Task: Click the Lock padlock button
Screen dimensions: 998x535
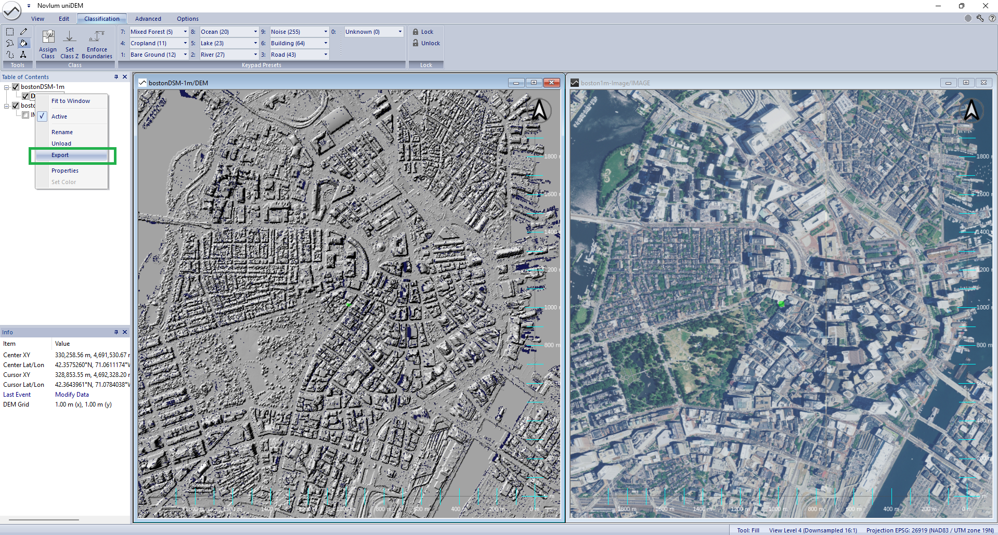Action: (423, 32)
